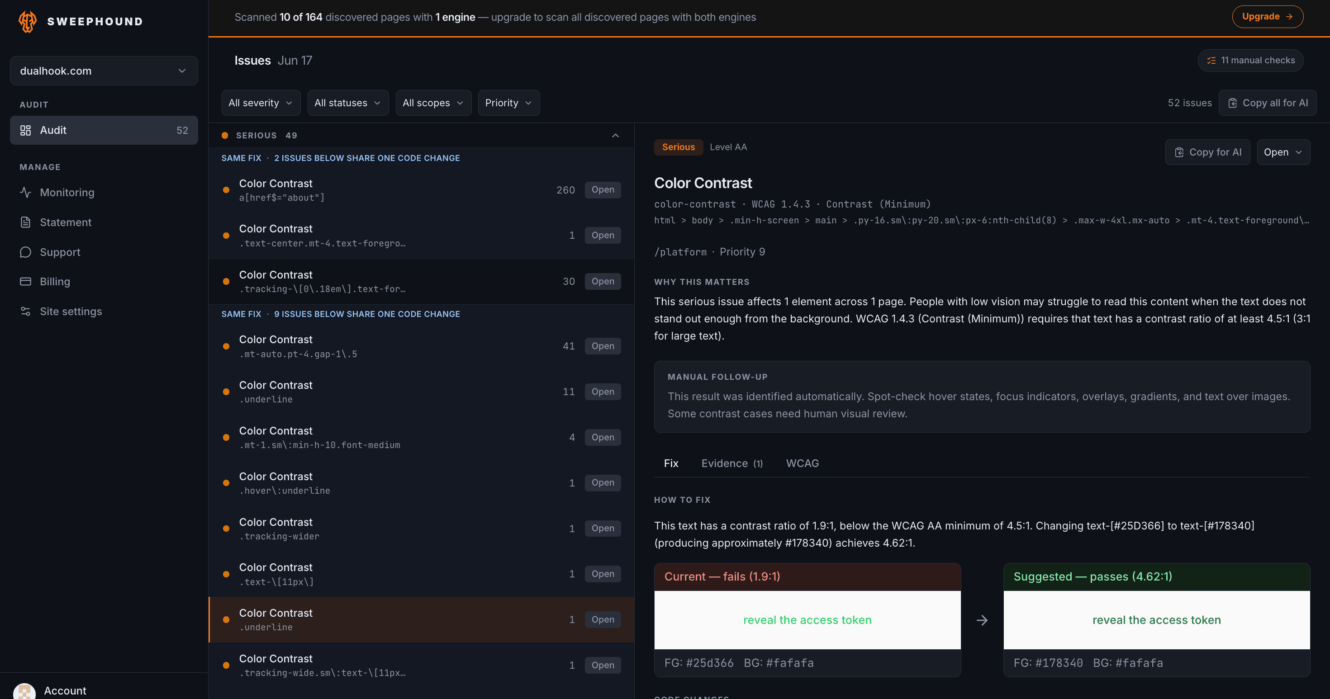This screenshot has height=699, width=1330.
Task: Click the clipboard icon in Copy all for AI
Action: [x=1232, y=103]
